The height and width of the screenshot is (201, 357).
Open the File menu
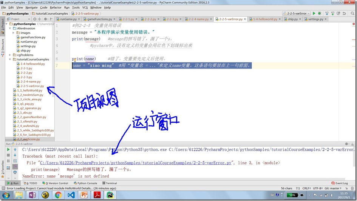tap(4, 8)
